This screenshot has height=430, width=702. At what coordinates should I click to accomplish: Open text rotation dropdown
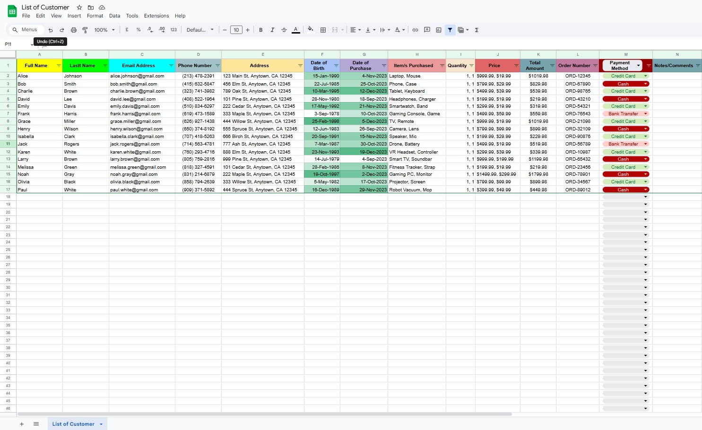coord(400,30)
